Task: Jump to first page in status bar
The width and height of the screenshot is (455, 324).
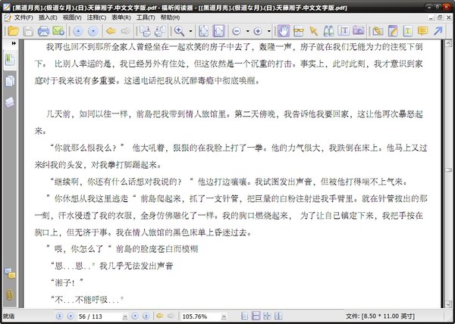Action: (59, 316)
